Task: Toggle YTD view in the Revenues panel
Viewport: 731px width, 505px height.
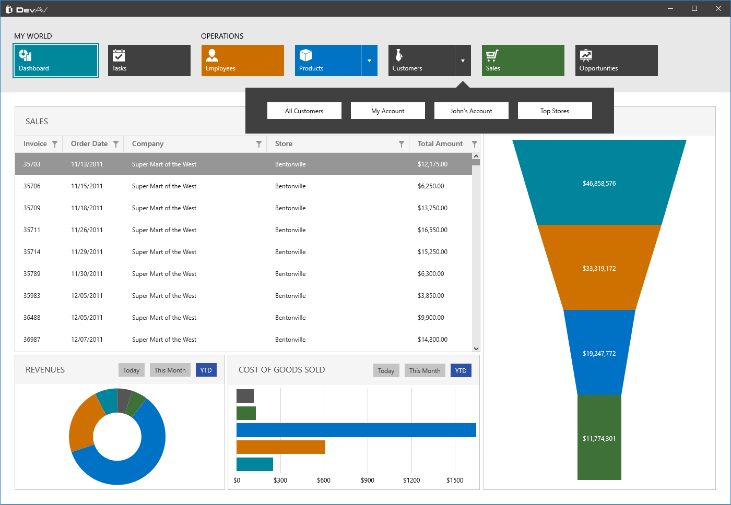Action: coord(206,369)
